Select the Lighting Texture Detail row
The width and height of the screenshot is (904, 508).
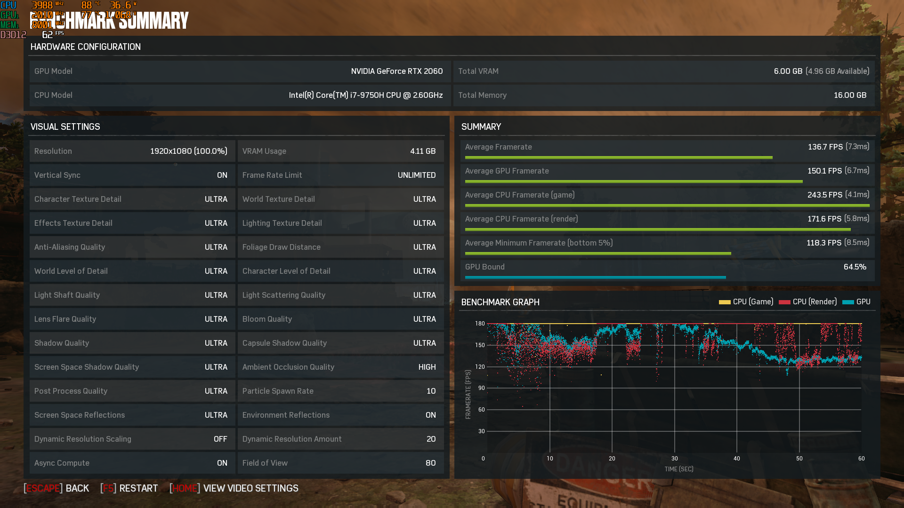[341, 223]
